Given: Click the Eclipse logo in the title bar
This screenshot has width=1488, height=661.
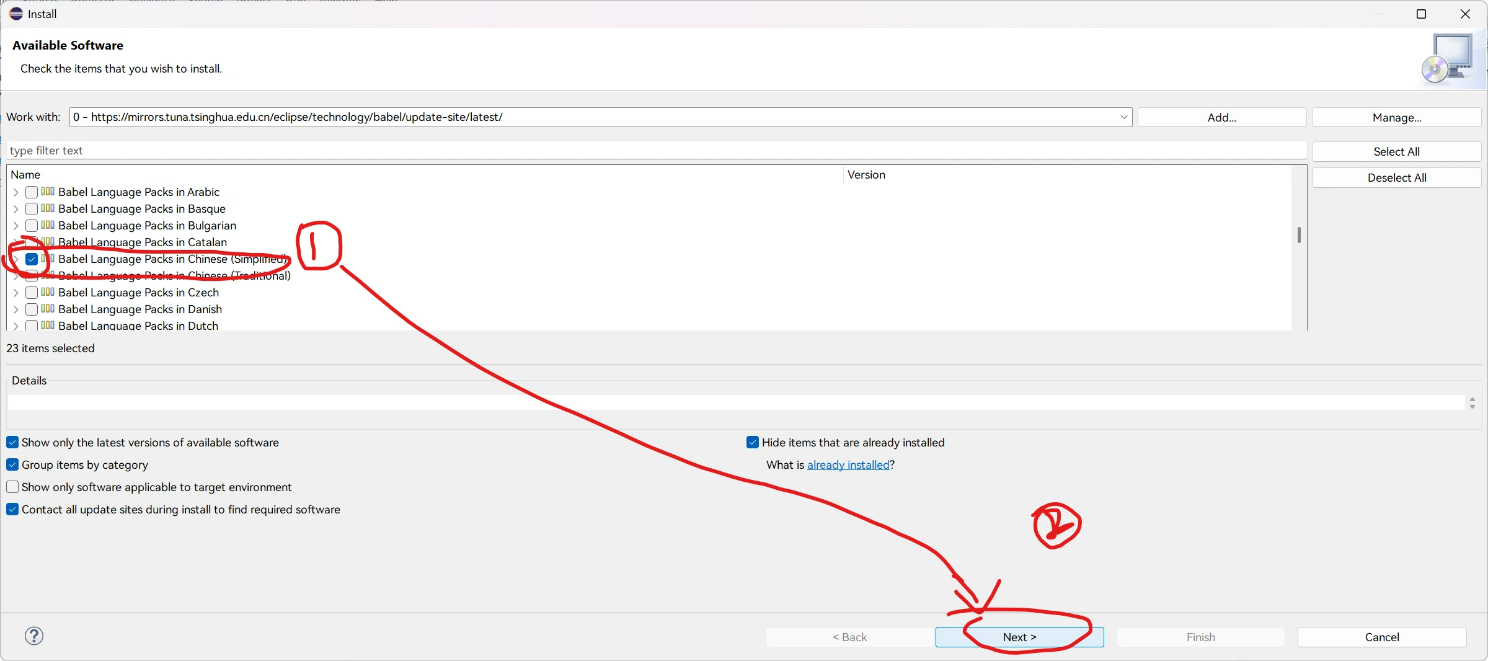Looking at the screenshot, I should pos(16,14).
